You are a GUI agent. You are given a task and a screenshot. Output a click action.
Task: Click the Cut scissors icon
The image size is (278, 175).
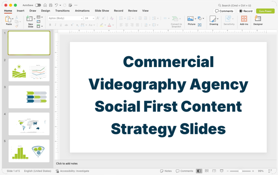coord(16,17)
